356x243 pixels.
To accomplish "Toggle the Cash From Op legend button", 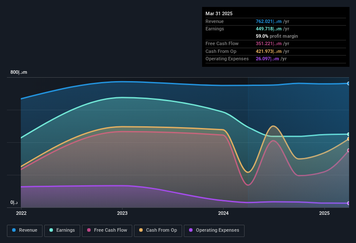I will [x=158, y=231].
